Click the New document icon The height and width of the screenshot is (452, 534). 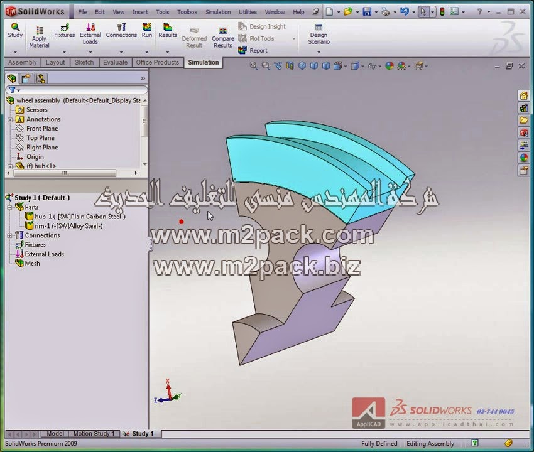coord(329,11)
